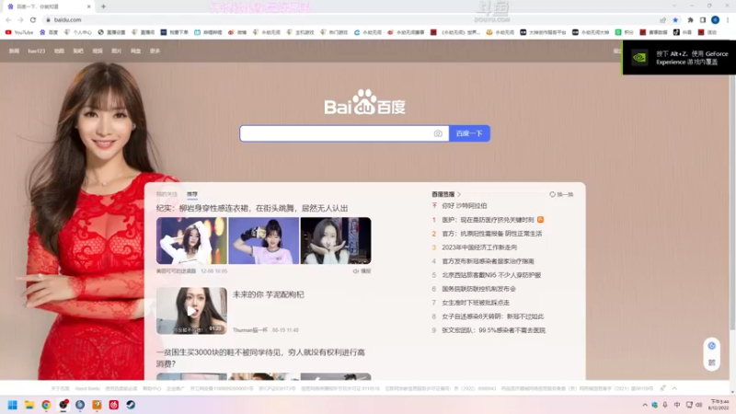Expand the 更多 nav menu
Viewport: 736px width, 414px height.
coord(155,51)
